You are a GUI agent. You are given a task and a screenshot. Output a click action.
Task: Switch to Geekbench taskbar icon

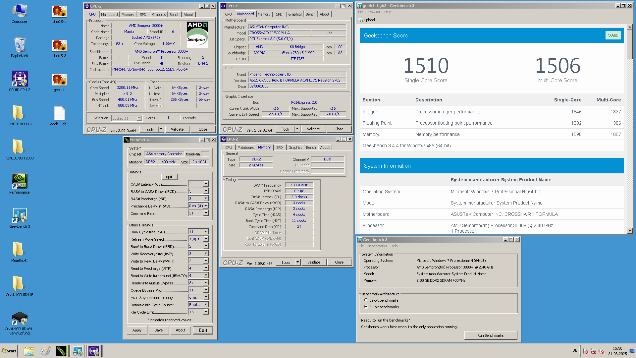pos(78,351)
